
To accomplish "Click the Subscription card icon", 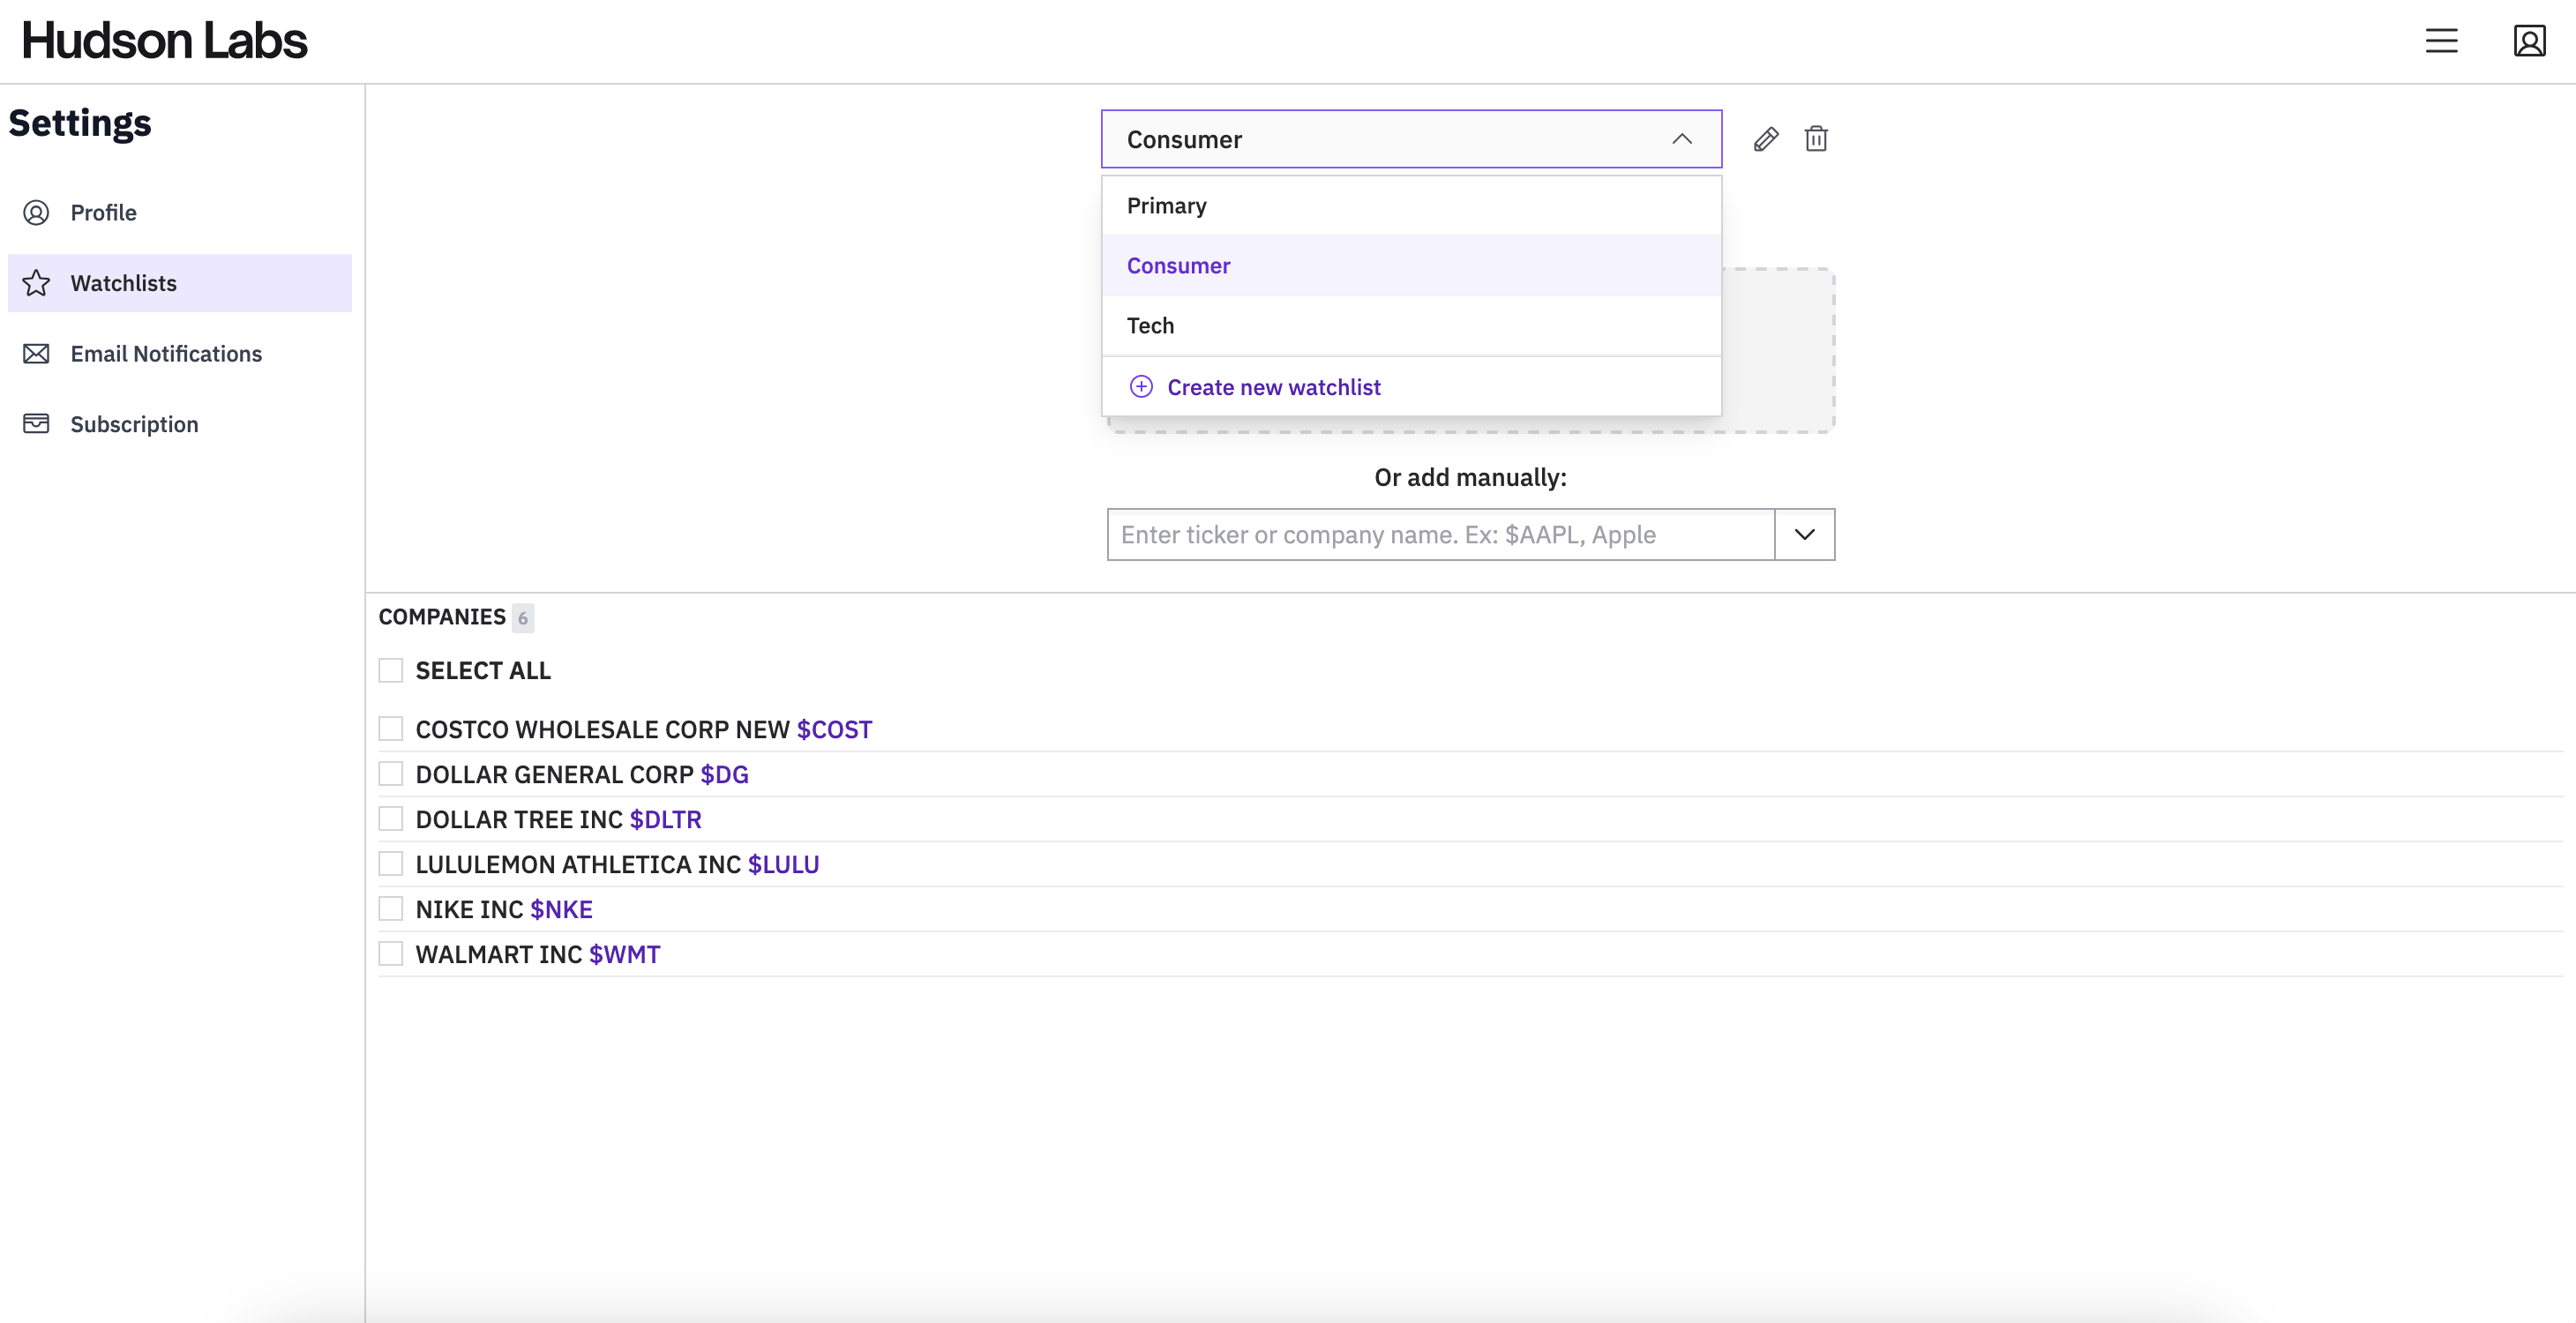I will [x=36, y=424].
